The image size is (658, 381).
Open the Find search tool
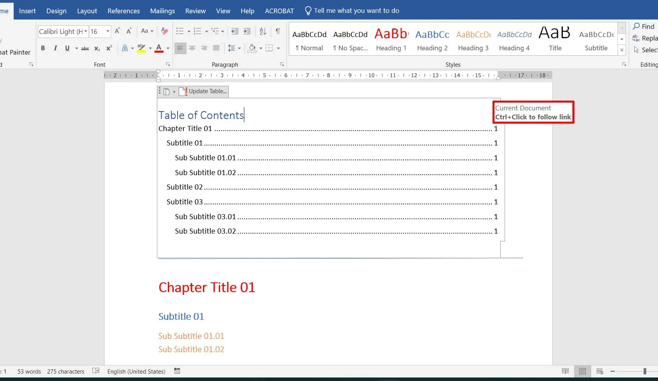tap(644, 26)
